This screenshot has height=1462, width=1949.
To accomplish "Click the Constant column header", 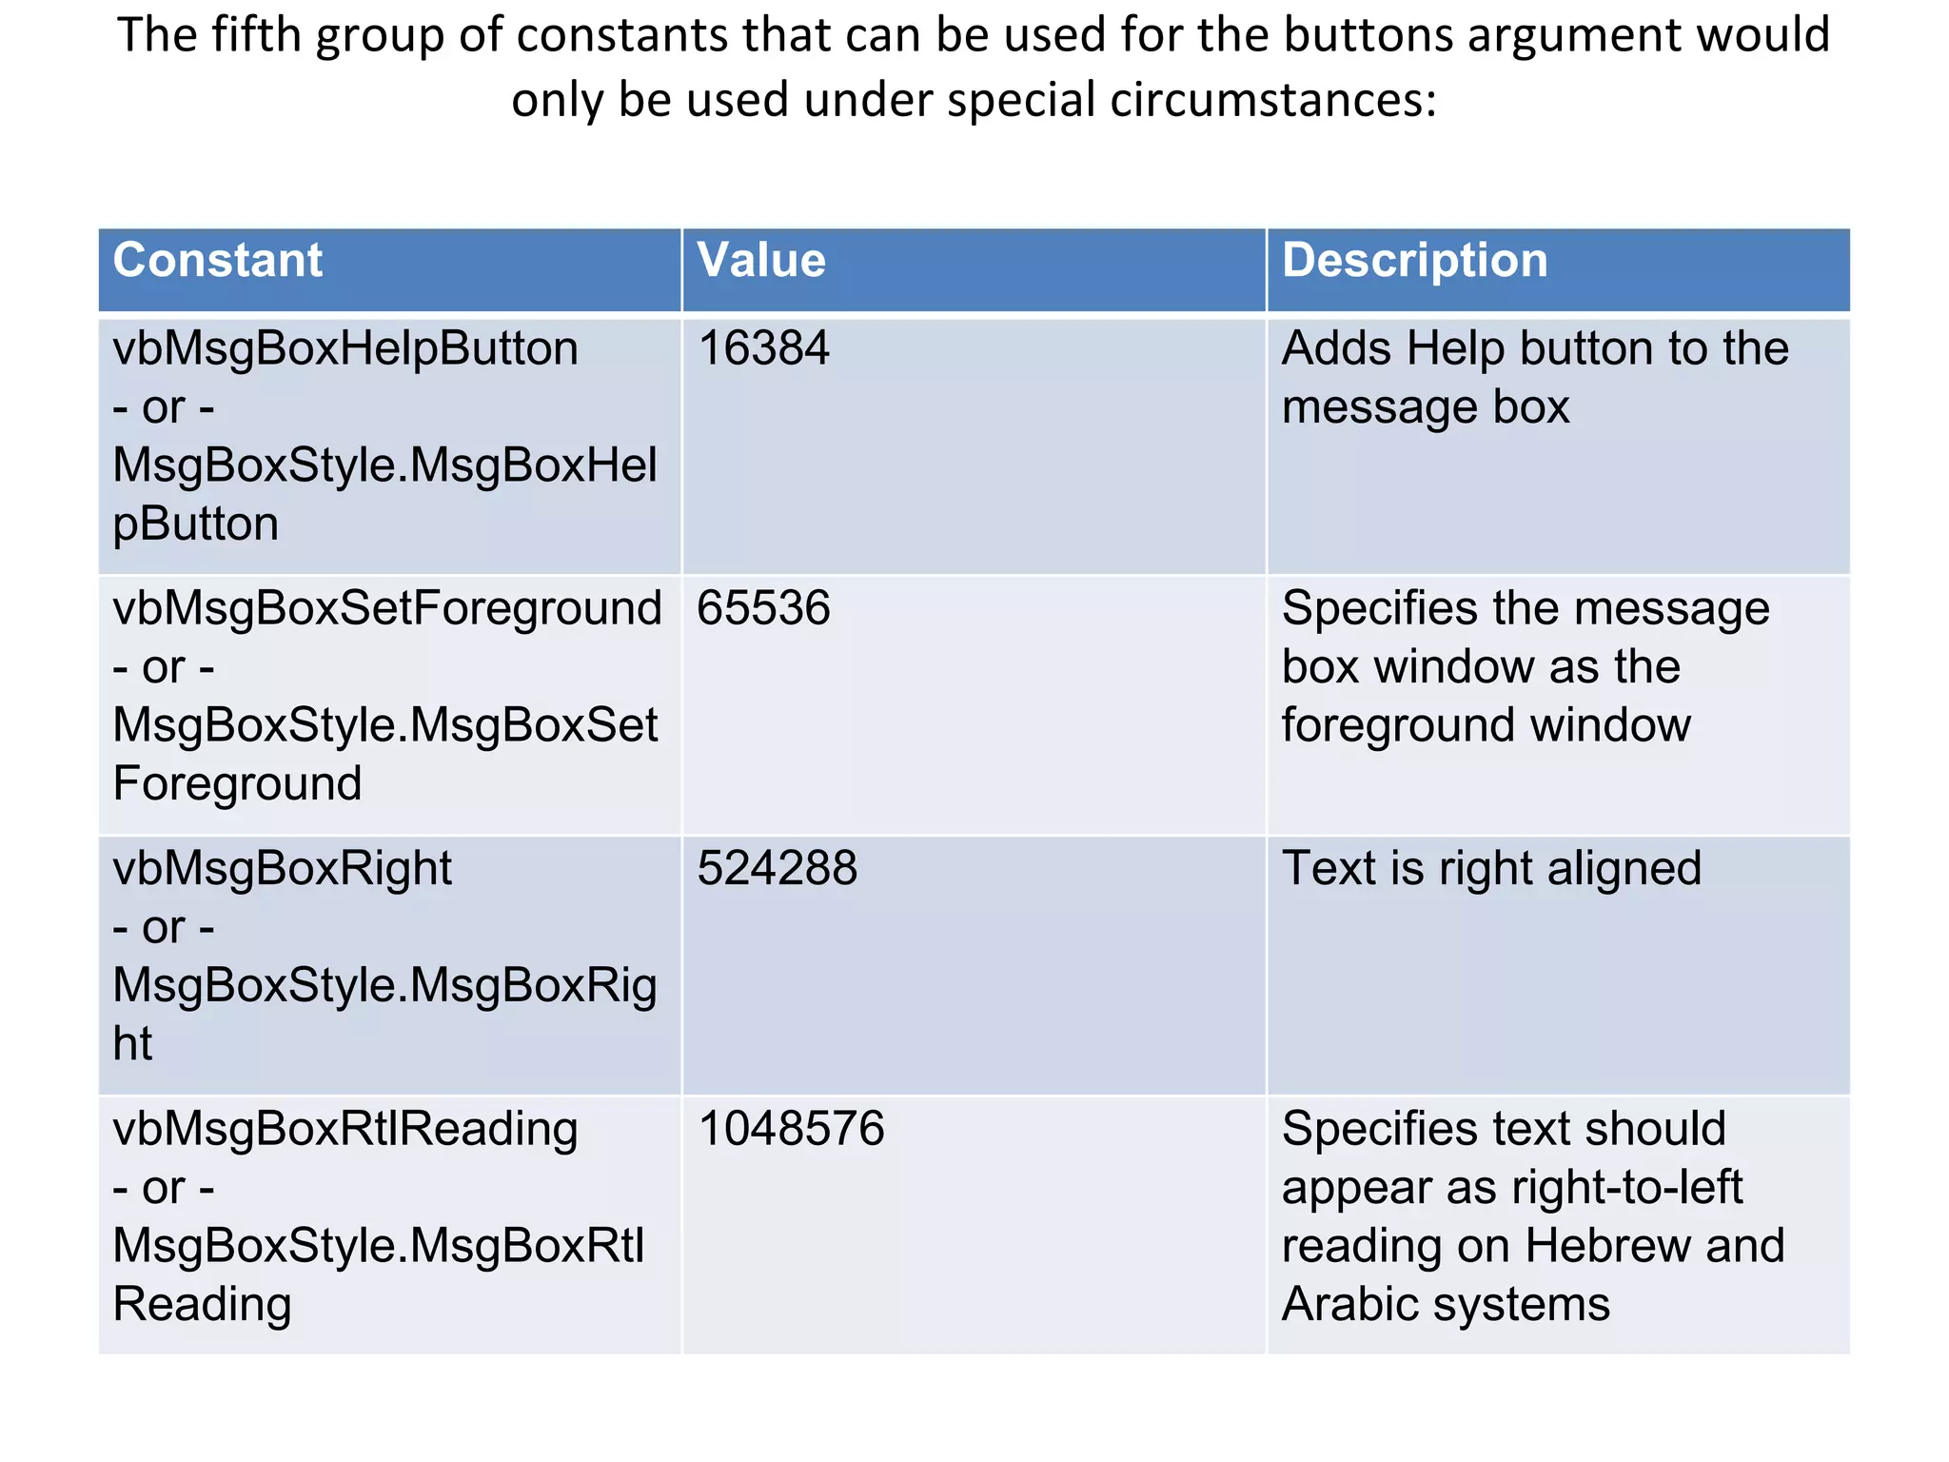I will pos(390,269).
